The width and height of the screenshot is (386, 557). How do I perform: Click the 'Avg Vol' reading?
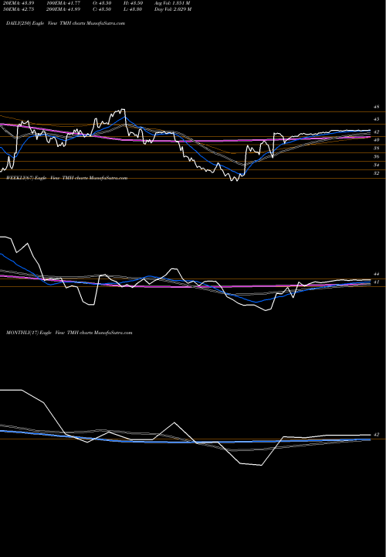coord(172,3)
